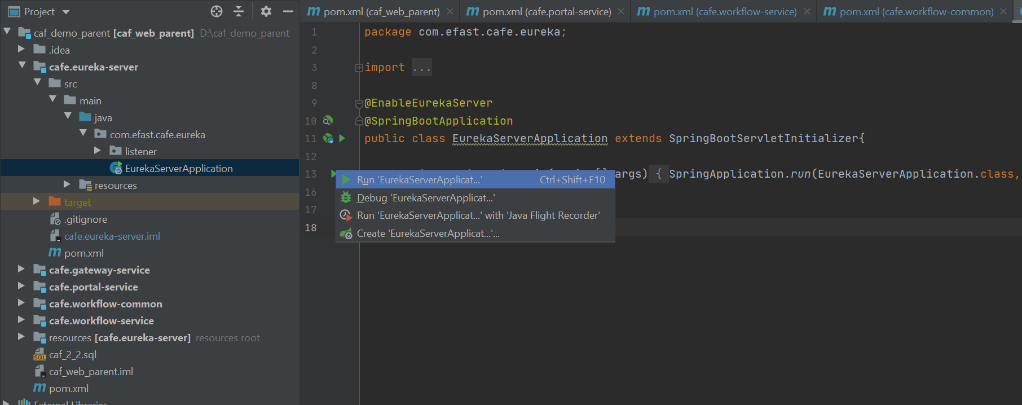Collapse the cafe.eureka-server module
The width and height of the screenshot is (1022, 405).
click(x=22, y=65)
